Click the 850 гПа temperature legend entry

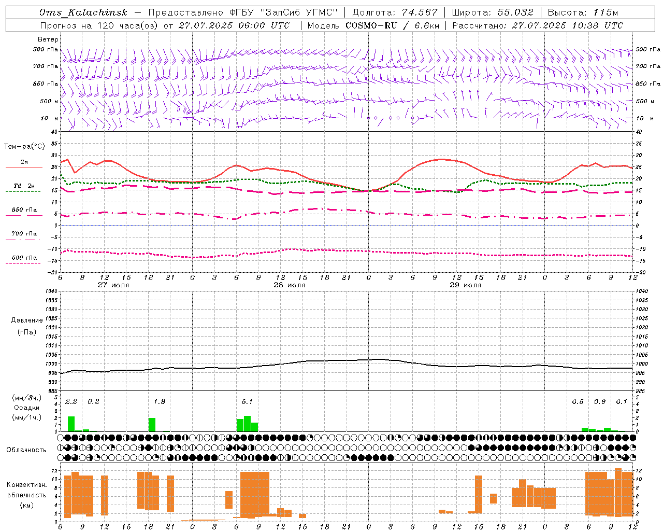[24, 210]
